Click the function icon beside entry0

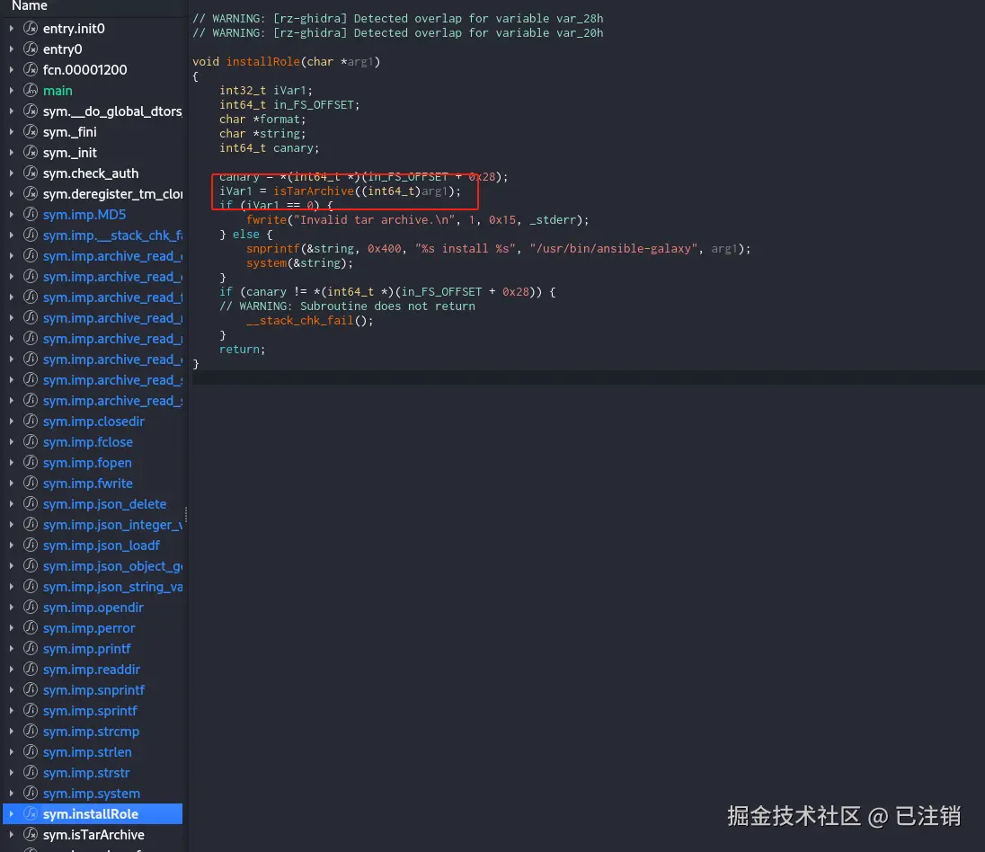pyautogui.click(x=31, y=49)
